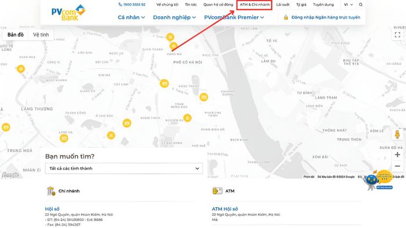Image resolution: width=406 pixels, height=228 pixels.
Task: Click the Google logo on the map
Action: (x=10, y=175)
